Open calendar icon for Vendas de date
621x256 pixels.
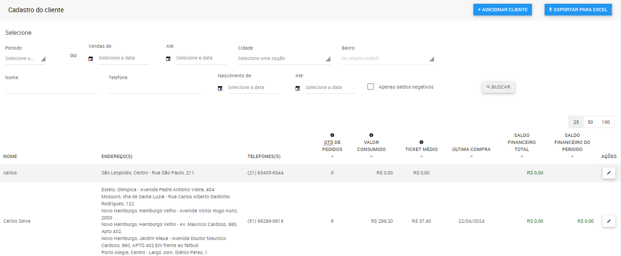(x=91, y=59)
